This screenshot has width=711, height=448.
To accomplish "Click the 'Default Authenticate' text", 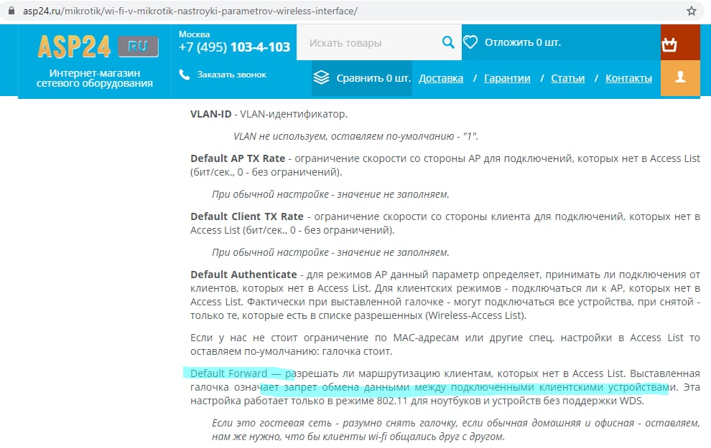I will click(x=243, y=275).
